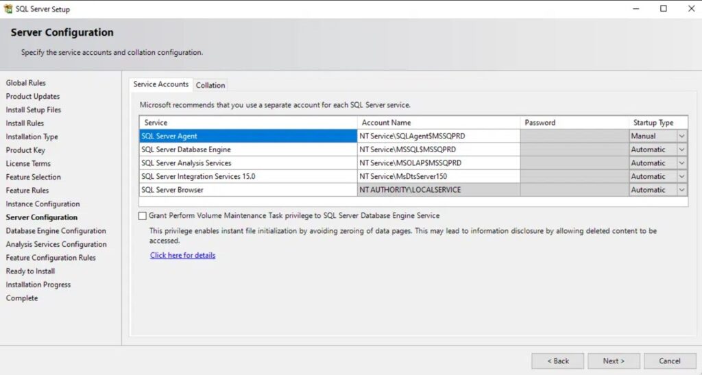Click Install Rules step in sidebar
Image resolution: width=702 pixels, height=375 pixels.
(x=25, y=123)
